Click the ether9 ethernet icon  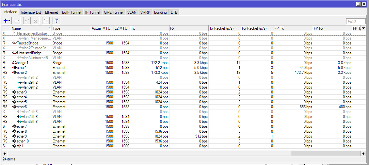point(14,136)
